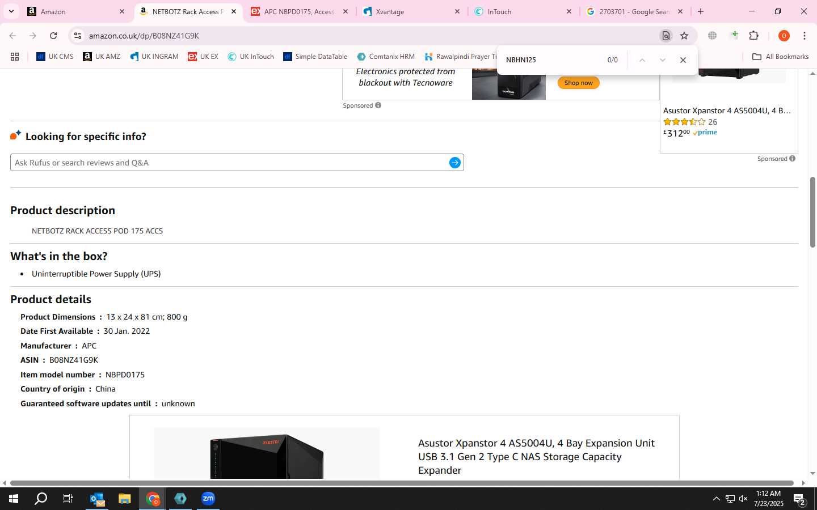Select the model number NBPD0175
Screen dimensions: 817x510
coord(125,375)
